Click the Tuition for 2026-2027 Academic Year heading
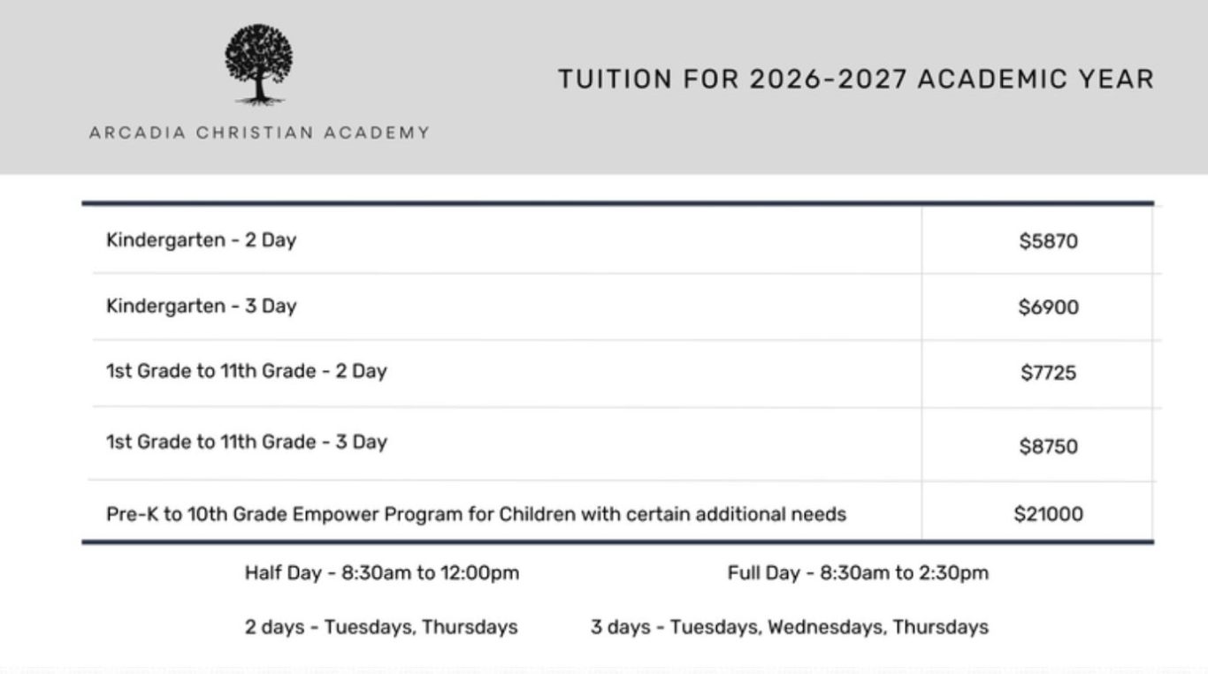The image size is (1208, 674). 856,80
